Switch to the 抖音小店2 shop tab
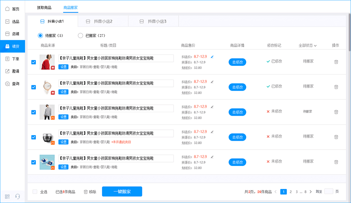Screen dimensions: 351x203 tap(103, 21)
